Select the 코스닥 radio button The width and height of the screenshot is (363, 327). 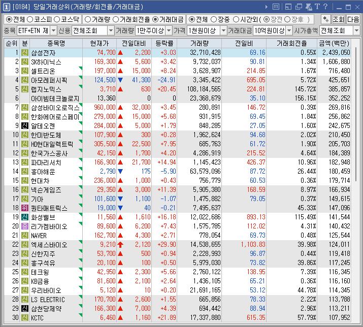coord(57,19)
